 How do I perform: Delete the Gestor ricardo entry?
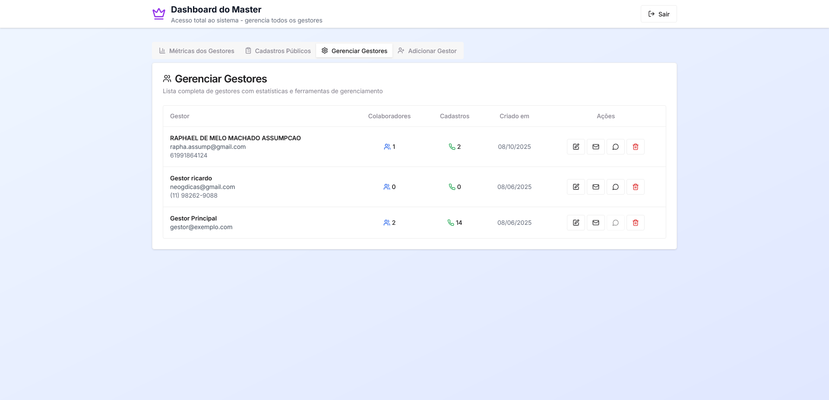click(x=635, y=187)
